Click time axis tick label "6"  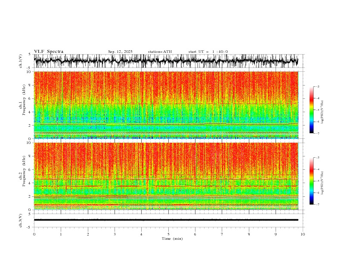[195, 234]
